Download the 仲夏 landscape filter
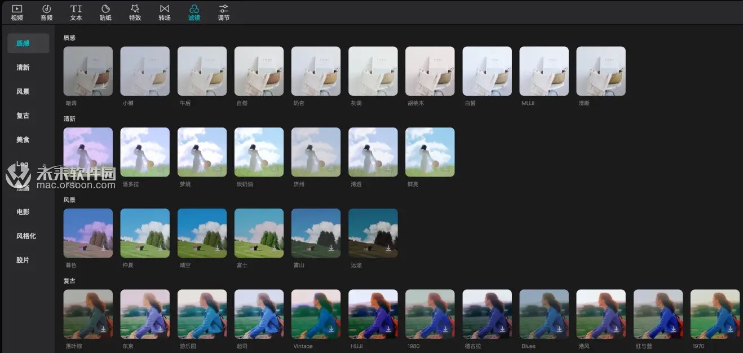Image resolution: width=743 pixels, height=353 pixels. tap(161, 248)
